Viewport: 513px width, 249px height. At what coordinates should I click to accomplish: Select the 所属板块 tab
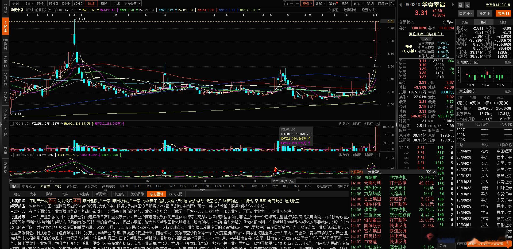102,194
